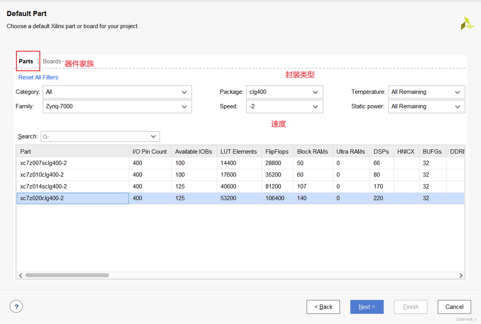Screen dimensions: 481x324
Task: Click the Cancel button
Action: coord(454,307)
